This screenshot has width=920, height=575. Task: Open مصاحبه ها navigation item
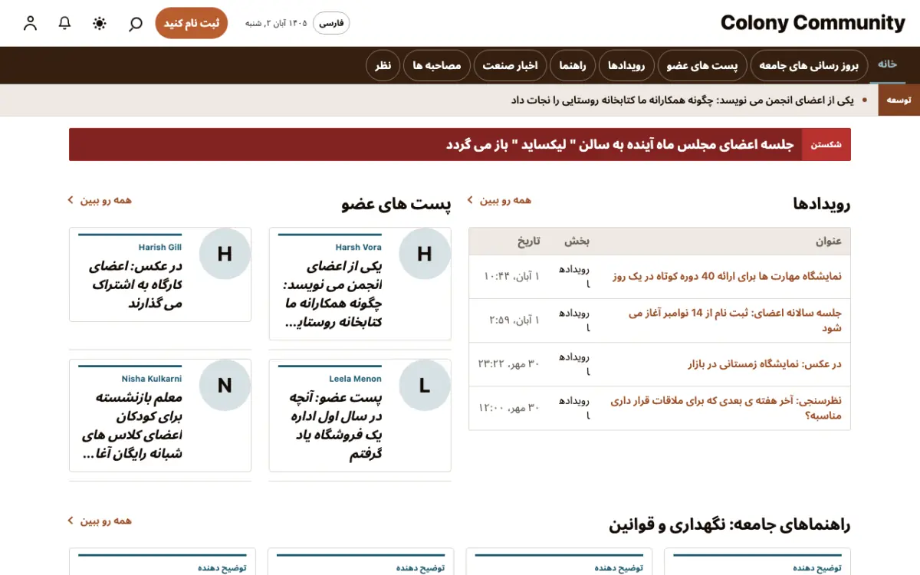click(x=437, y=66)
